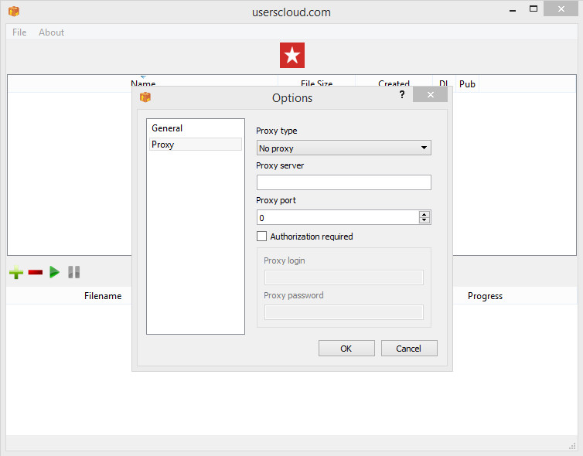Click the box icon in Options title bar
583x456 pixels.
[145, 97]
